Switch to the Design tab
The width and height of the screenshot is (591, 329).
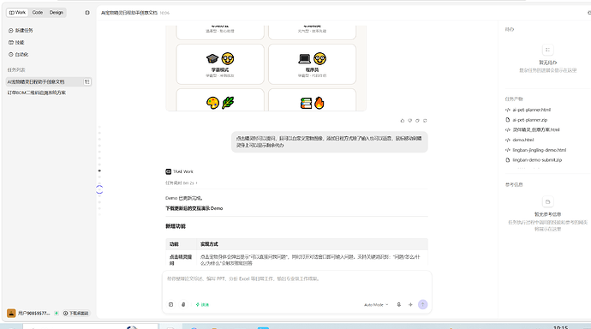tap(57, 13)
